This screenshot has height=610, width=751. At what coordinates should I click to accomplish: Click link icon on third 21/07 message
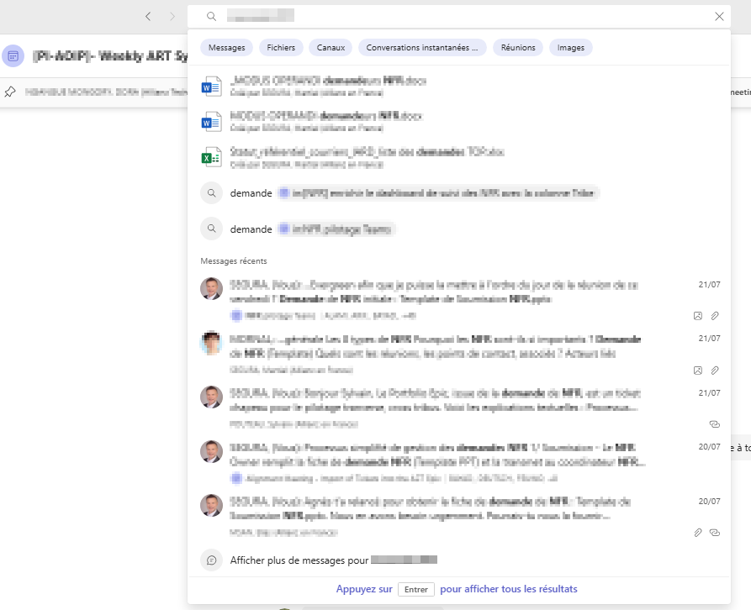[715, 424]
